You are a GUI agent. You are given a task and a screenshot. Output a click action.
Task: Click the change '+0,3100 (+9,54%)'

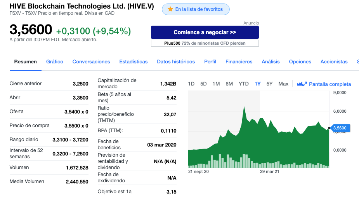pyautogui.click(x=94, y=31)
